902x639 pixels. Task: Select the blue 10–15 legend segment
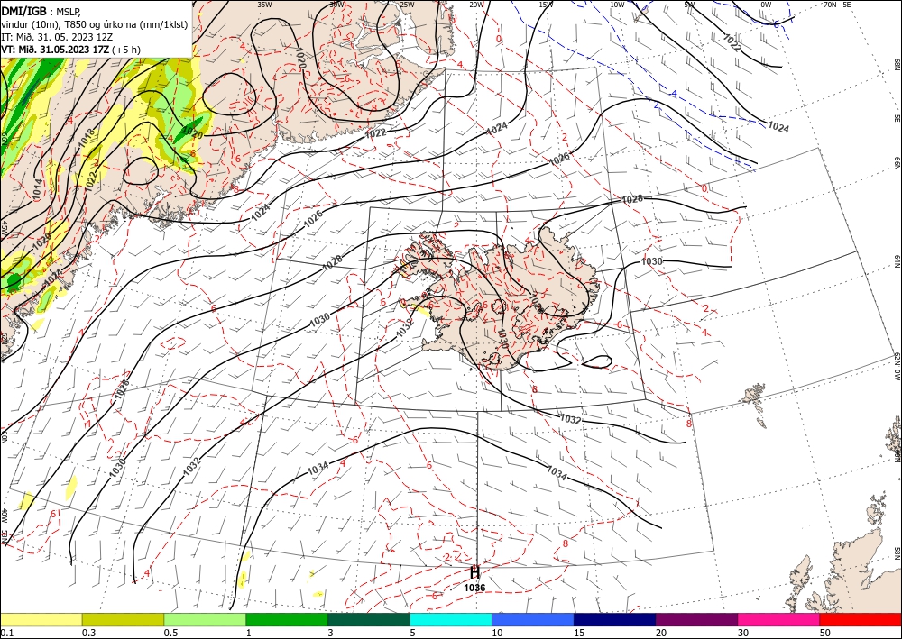pyautogui.click(x=533, y=619)
